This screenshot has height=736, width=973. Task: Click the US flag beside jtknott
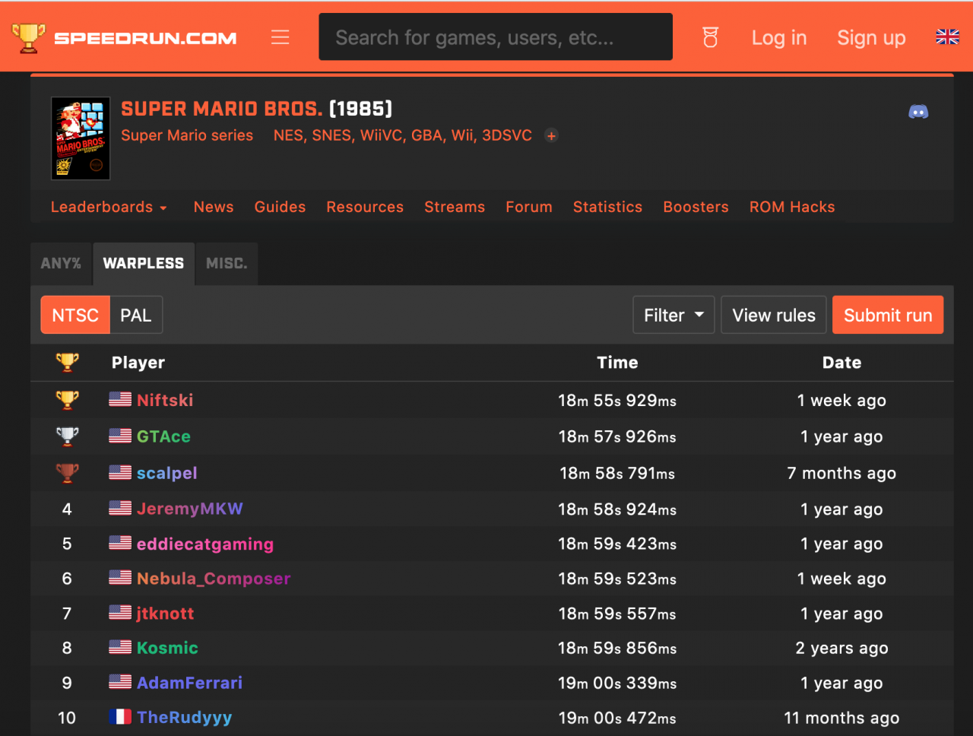[x=120, y=613]
